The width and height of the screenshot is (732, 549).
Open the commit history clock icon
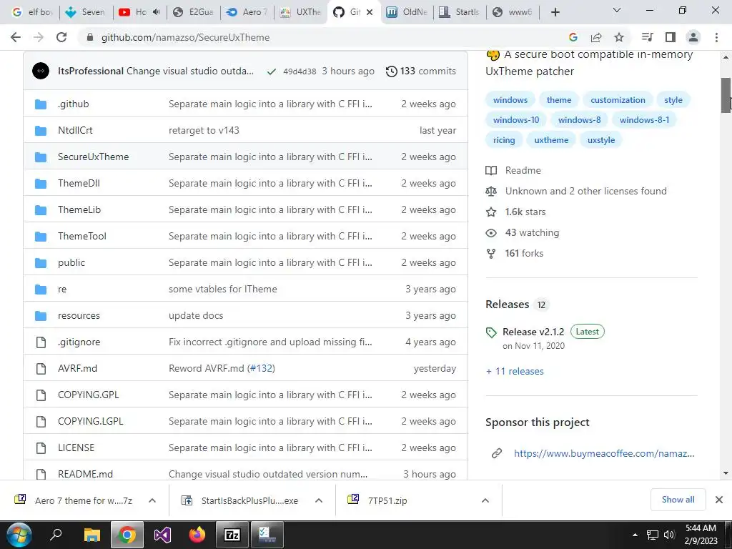[x=391, y=71]
